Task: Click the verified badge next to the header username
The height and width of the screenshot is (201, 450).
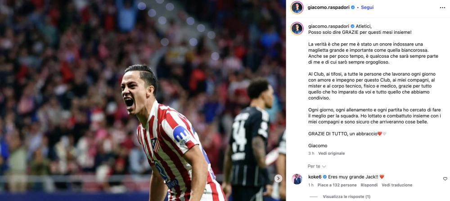Action: tap(353, 8)
